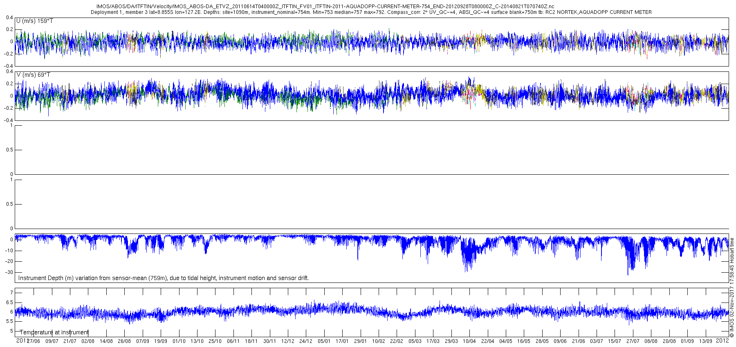
Task: Click the file path title at the top
Action: 325,7
